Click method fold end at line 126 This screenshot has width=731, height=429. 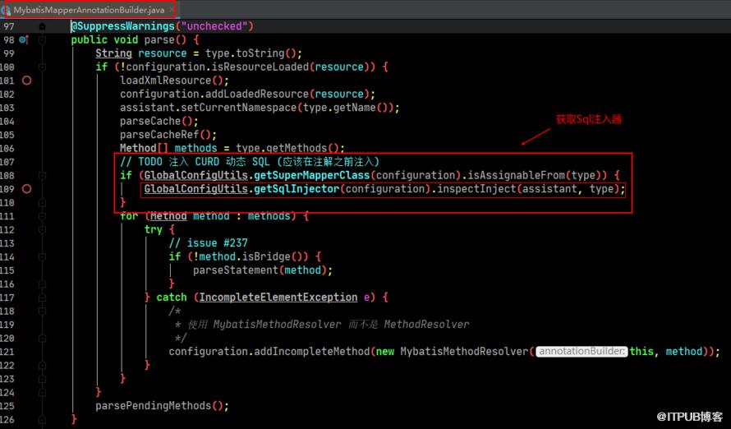coord(43,419)
